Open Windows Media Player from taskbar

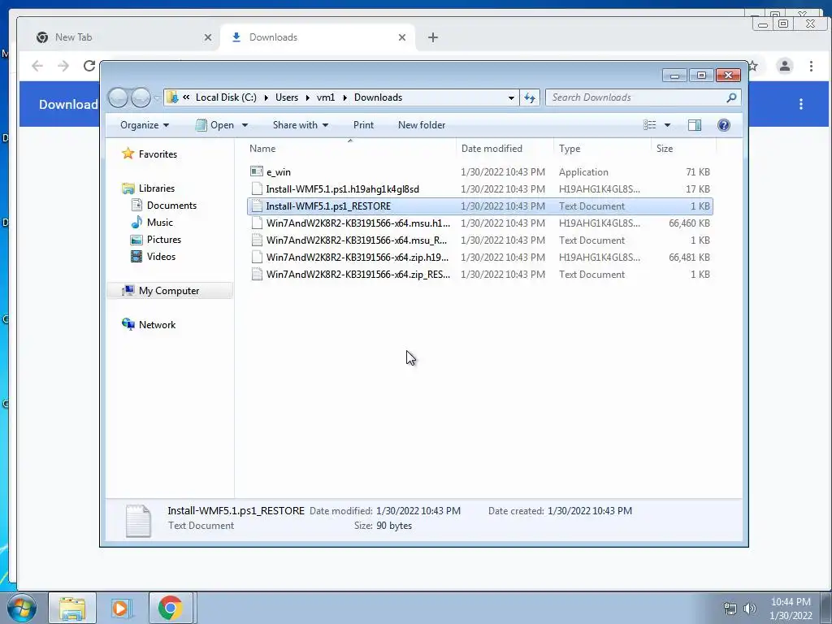[120, 608]
